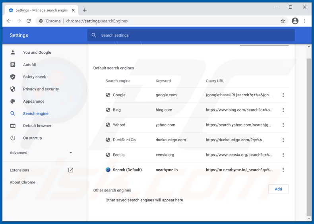Viewport: 314px width, 224px height.
Task: Reload the page with the refresh icon
Action: [x=29, y=21]
